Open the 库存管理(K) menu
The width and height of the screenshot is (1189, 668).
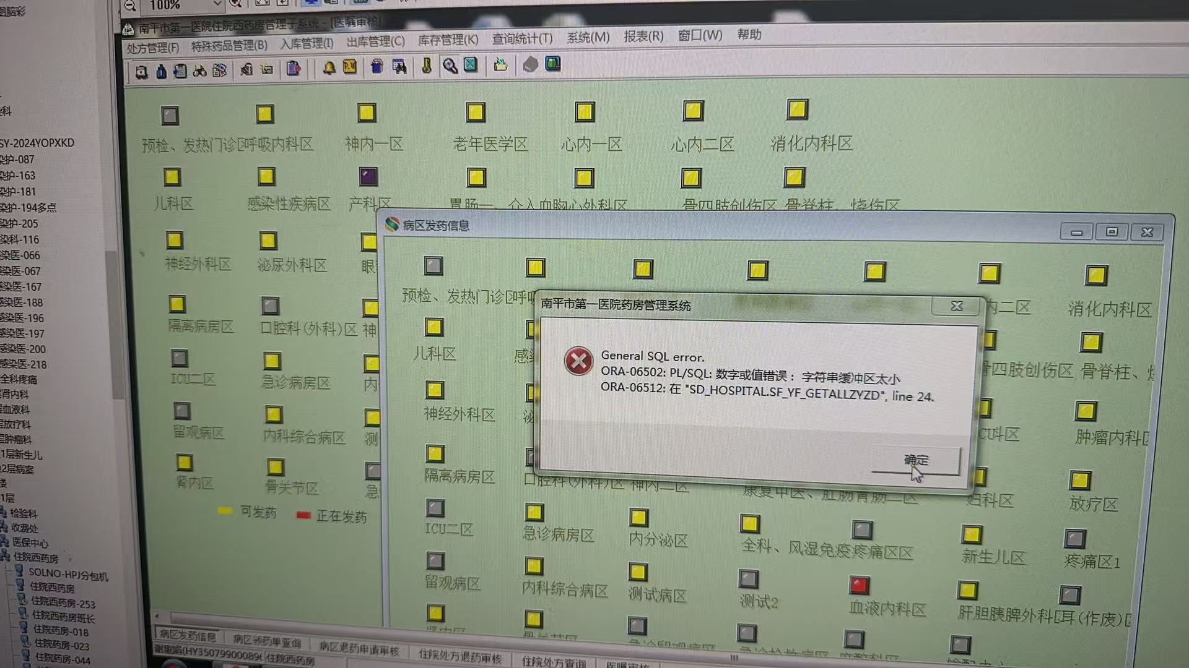click(x=448, y=40)
